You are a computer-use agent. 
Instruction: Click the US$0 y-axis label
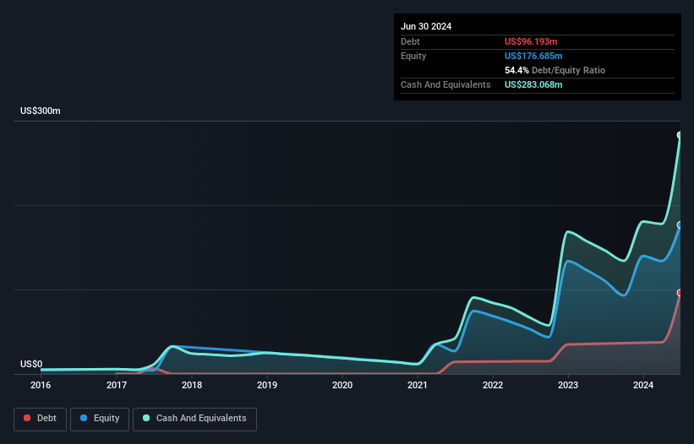point(31,364)
